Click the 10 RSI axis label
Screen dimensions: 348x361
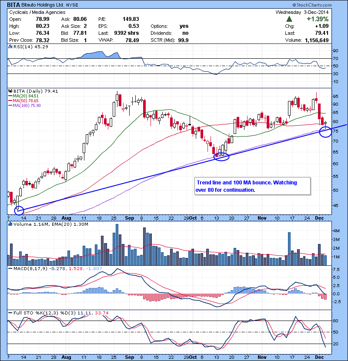(x=335, y=81)
